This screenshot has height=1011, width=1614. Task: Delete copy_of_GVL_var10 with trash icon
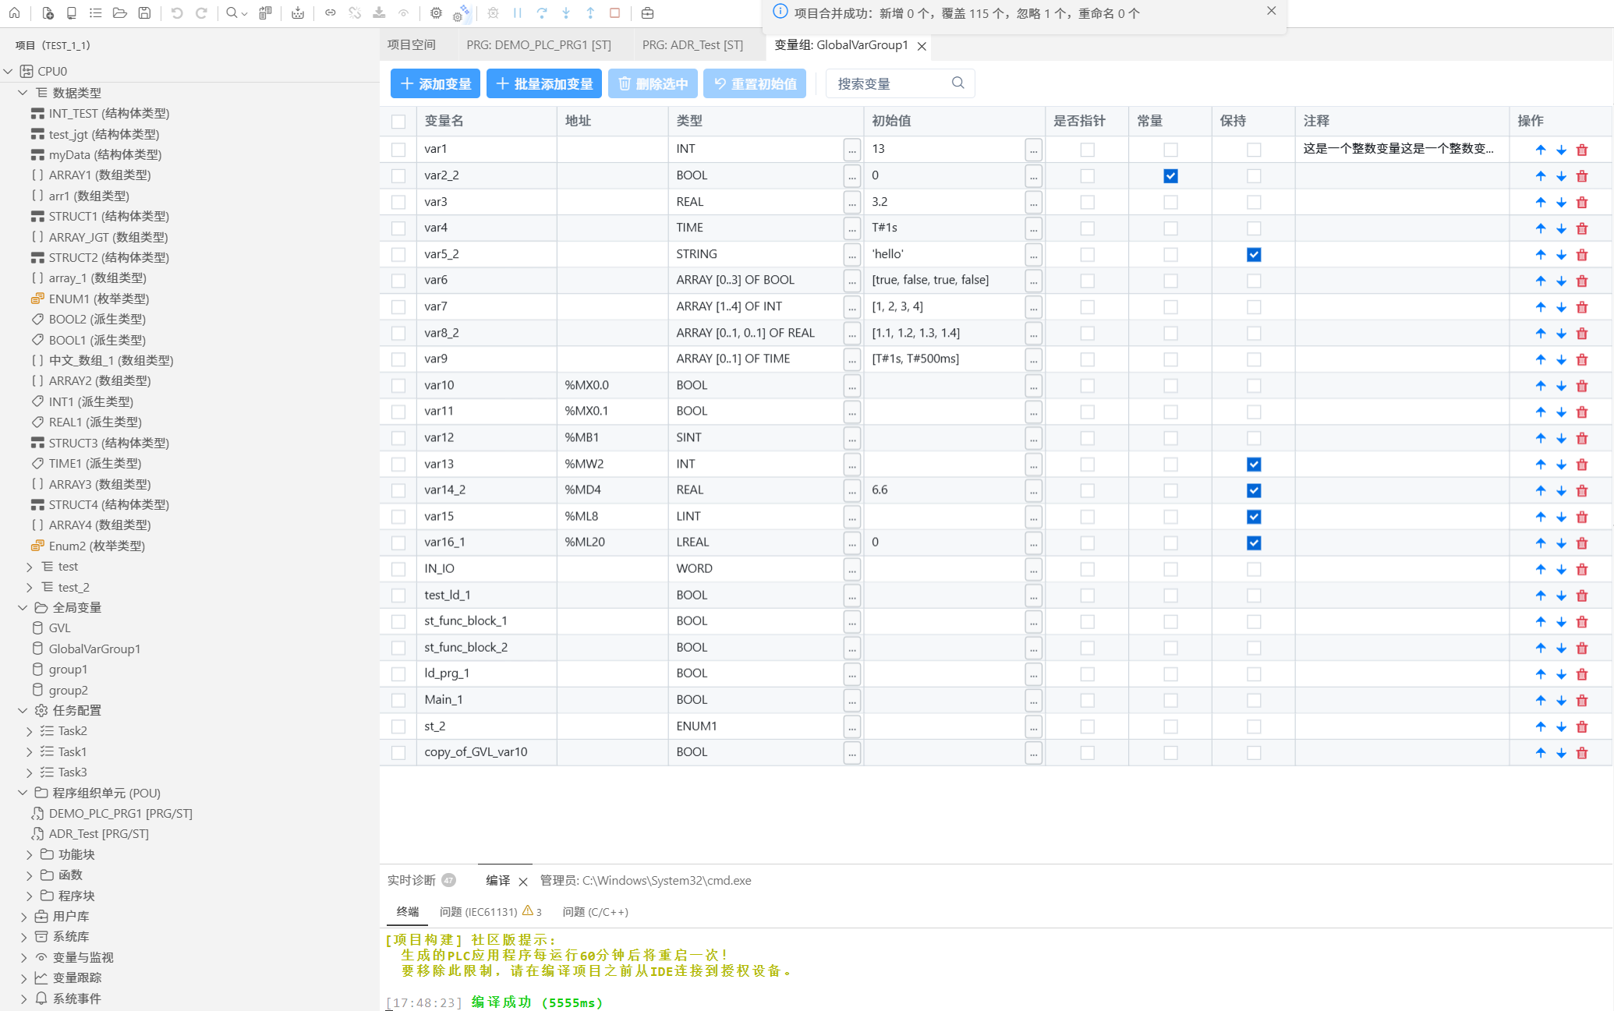tap(1582, 753)
